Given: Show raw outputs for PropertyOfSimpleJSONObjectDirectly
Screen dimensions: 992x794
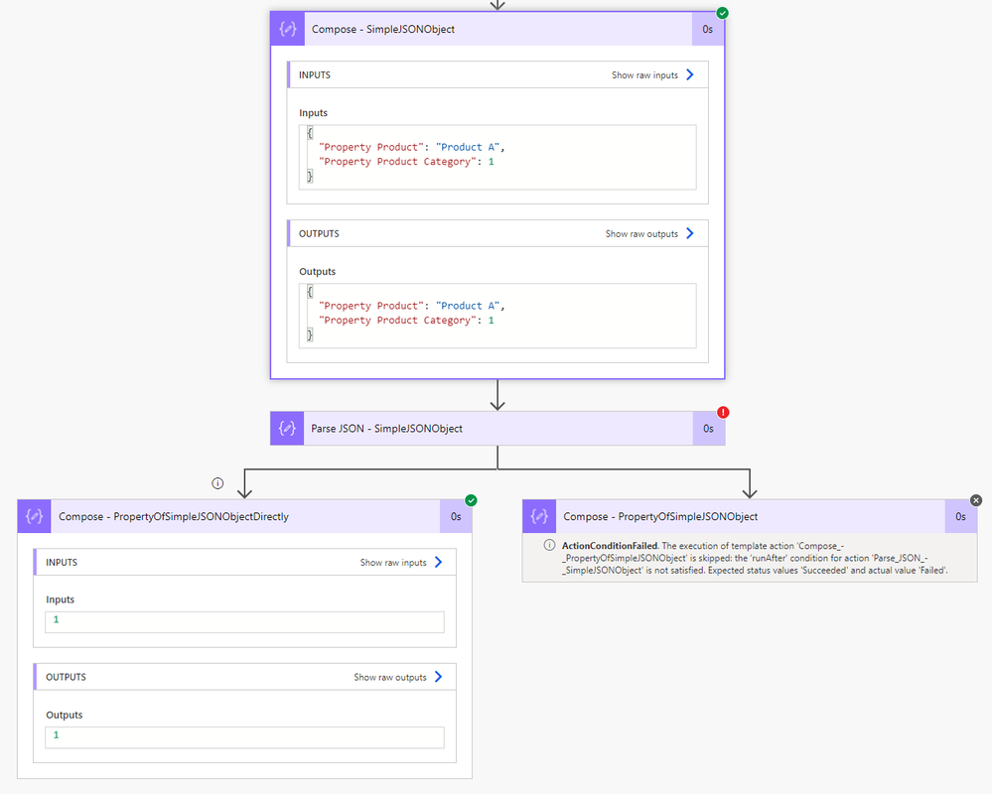Looking at the screenshot, I should tap(397, 678).
